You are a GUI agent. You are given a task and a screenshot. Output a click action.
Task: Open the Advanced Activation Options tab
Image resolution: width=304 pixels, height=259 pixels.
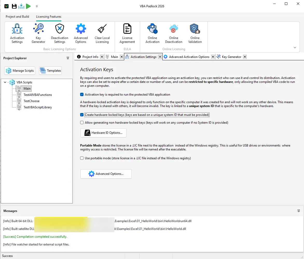(189, 57)
